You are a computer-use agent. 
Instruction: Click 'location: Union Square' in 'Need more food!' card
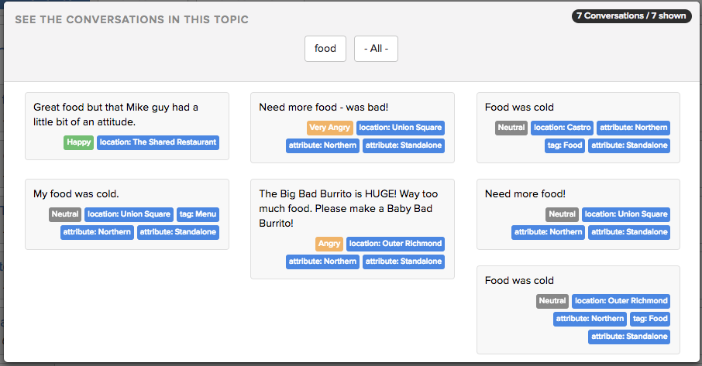(626, 214)
